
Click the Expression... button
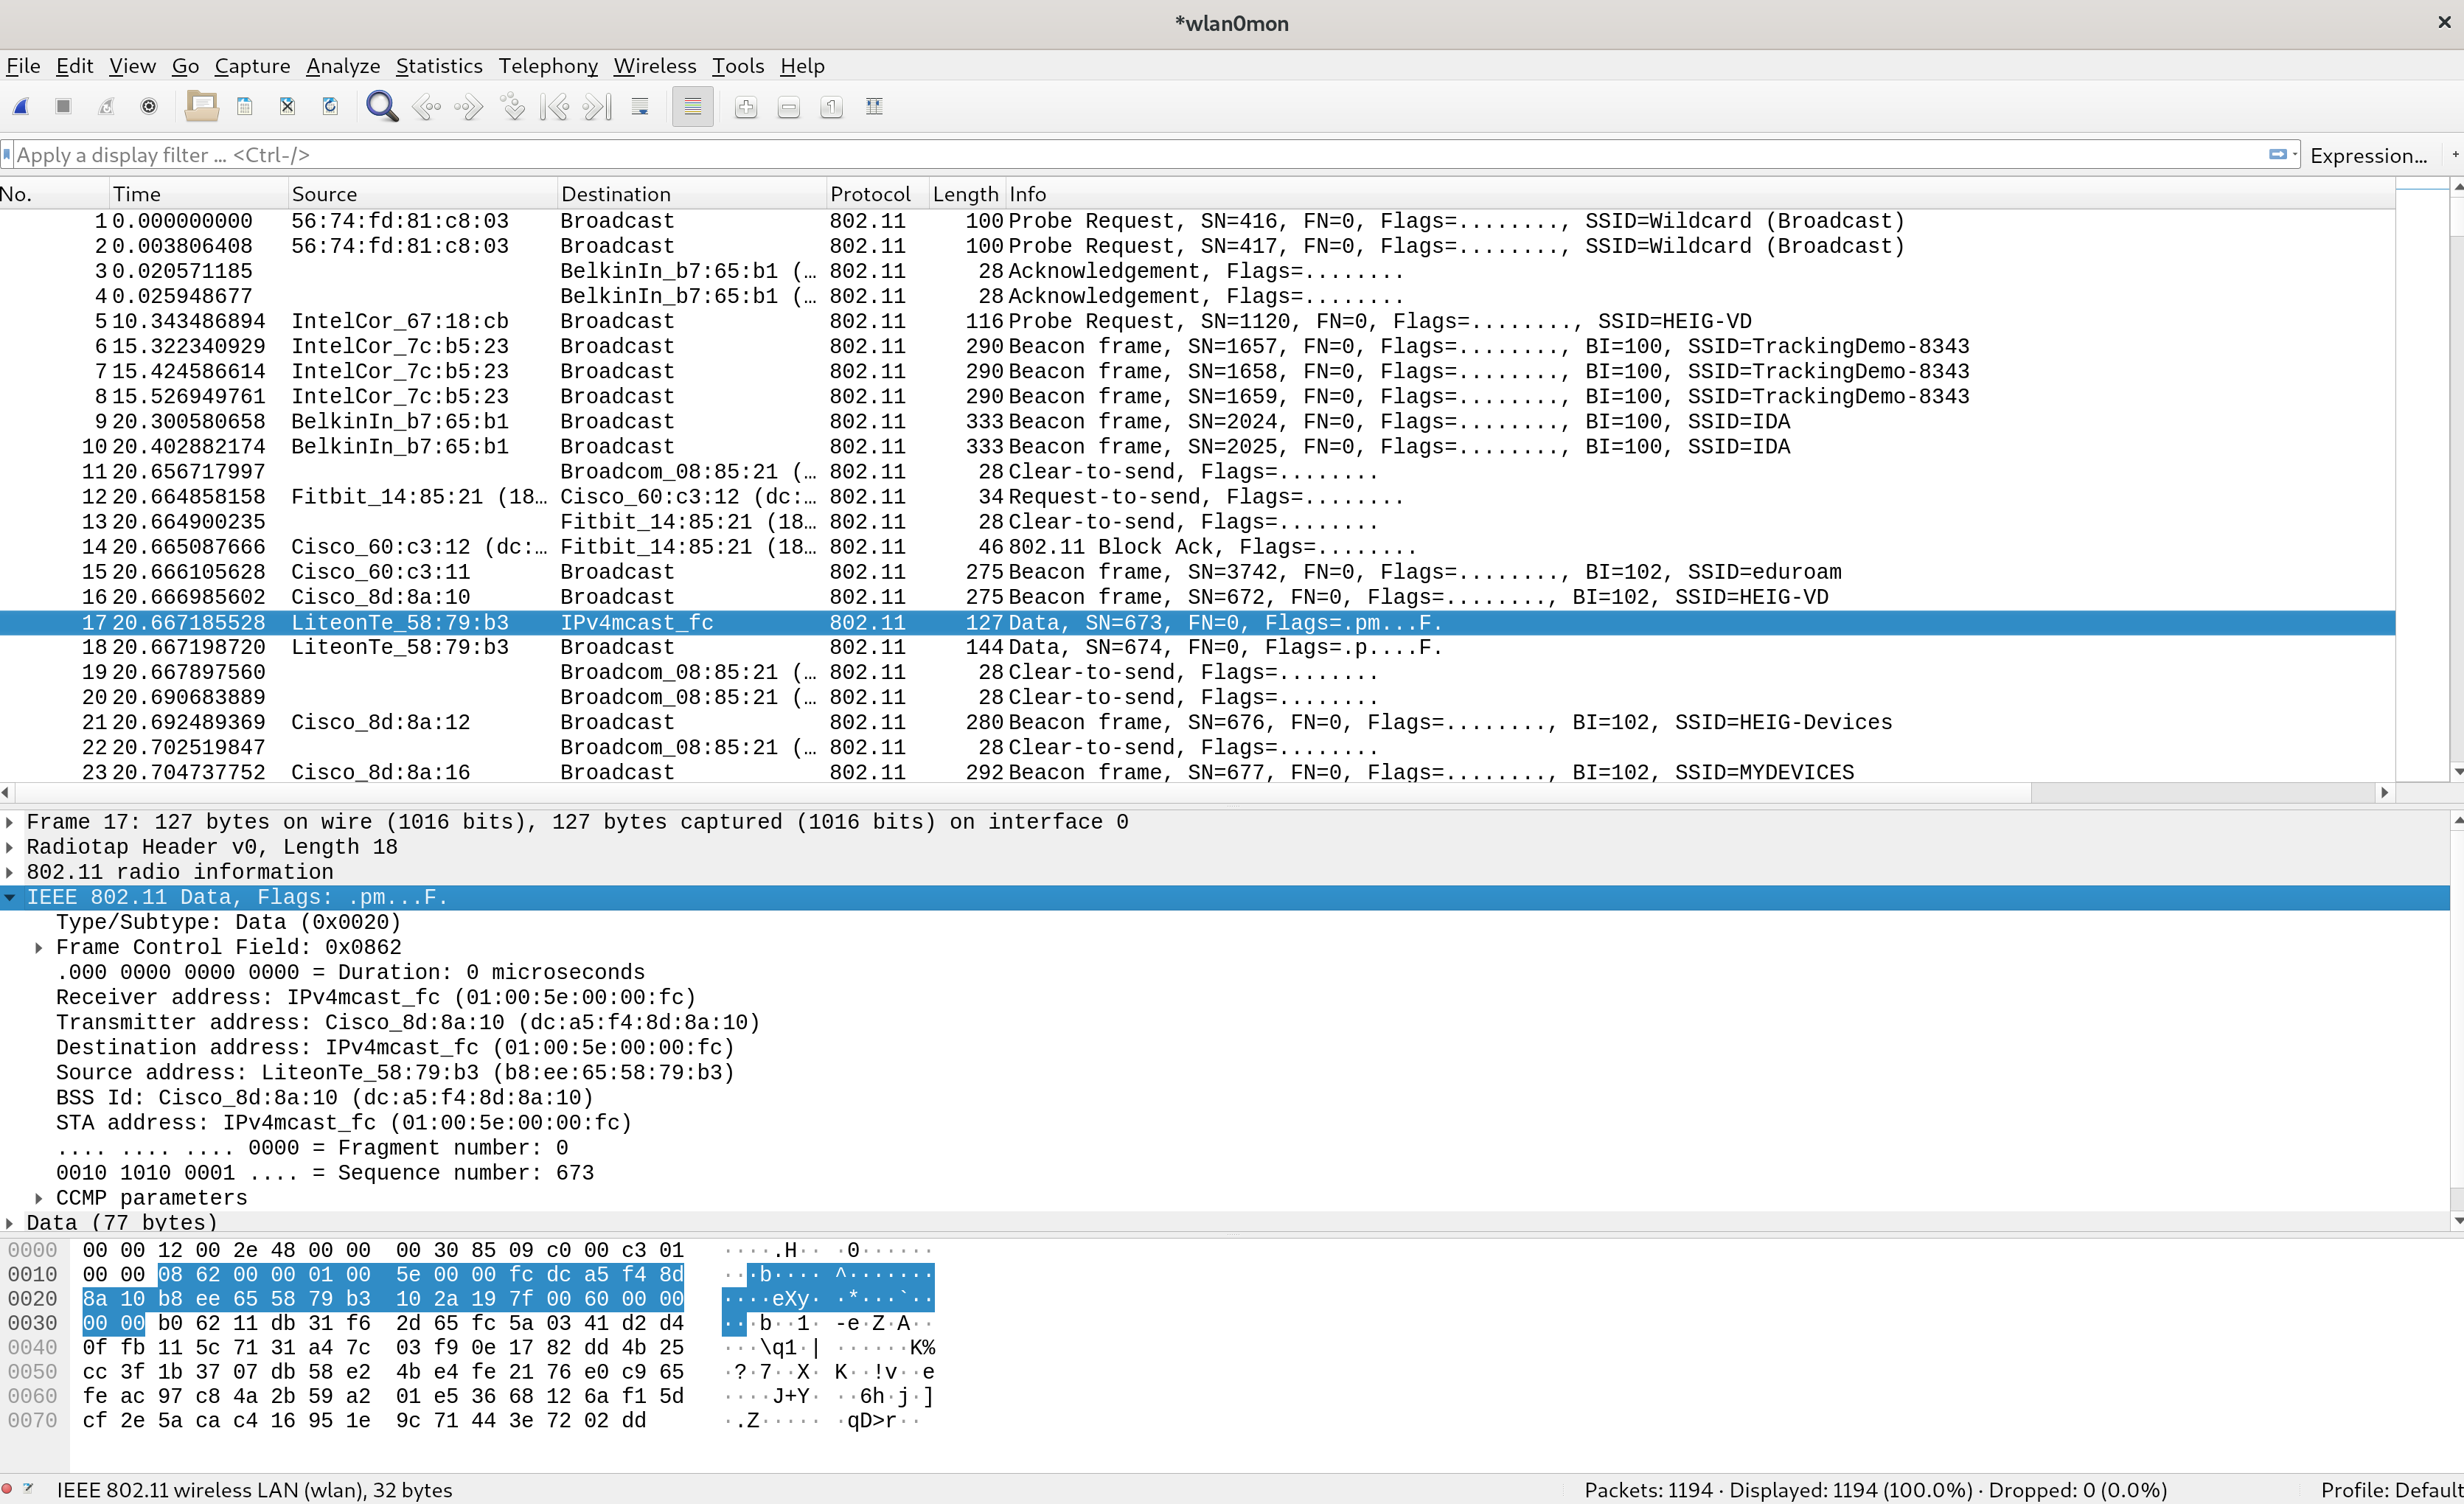tap(2367, 155)
